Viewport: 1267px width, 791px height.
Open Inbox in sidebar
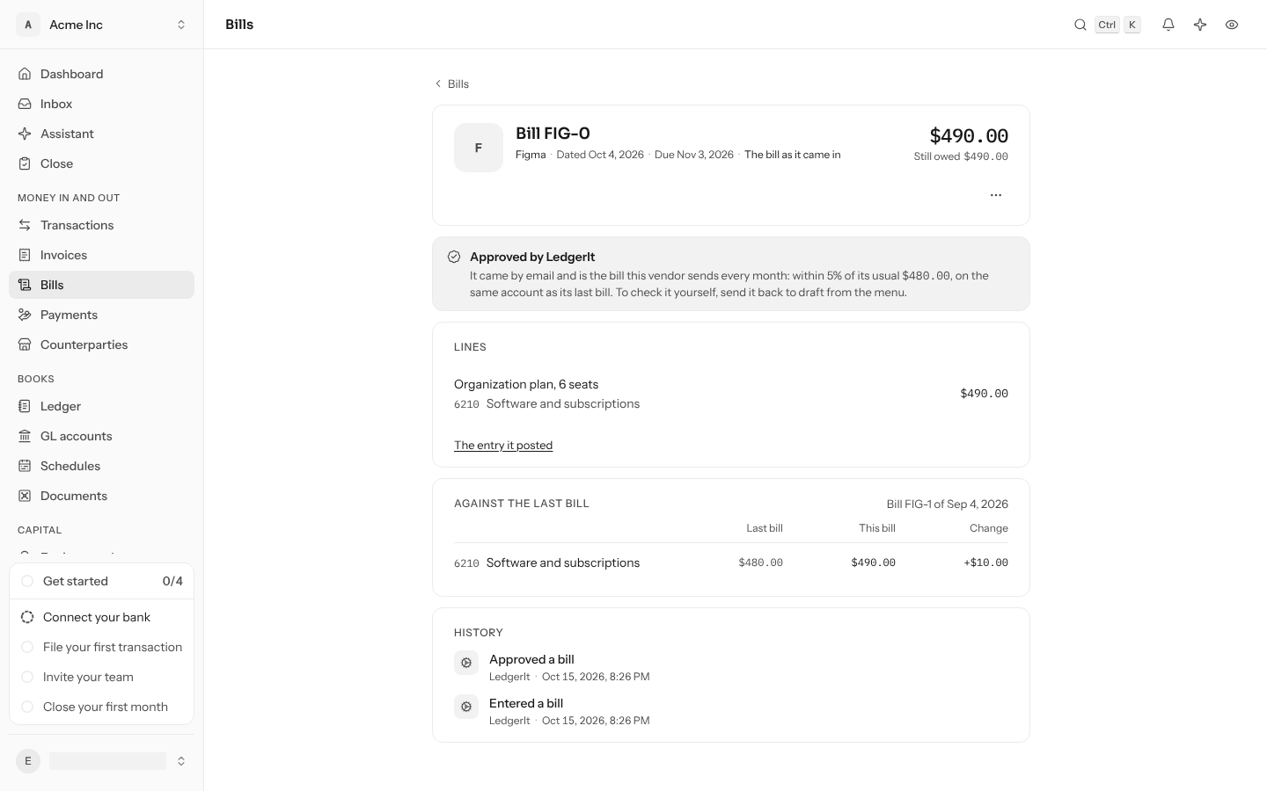(x=101, y=104)
